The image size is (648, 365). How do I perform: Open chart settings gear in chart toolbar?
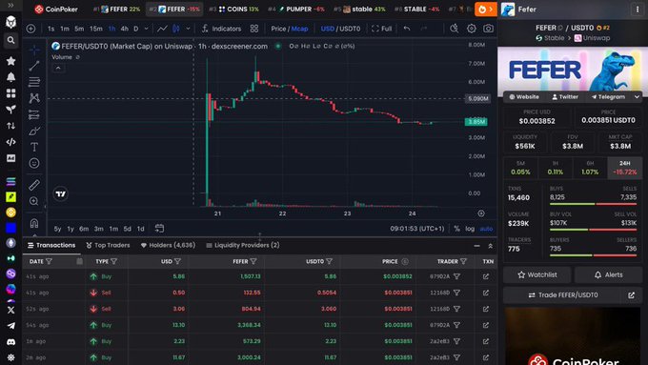pos(471,29)
